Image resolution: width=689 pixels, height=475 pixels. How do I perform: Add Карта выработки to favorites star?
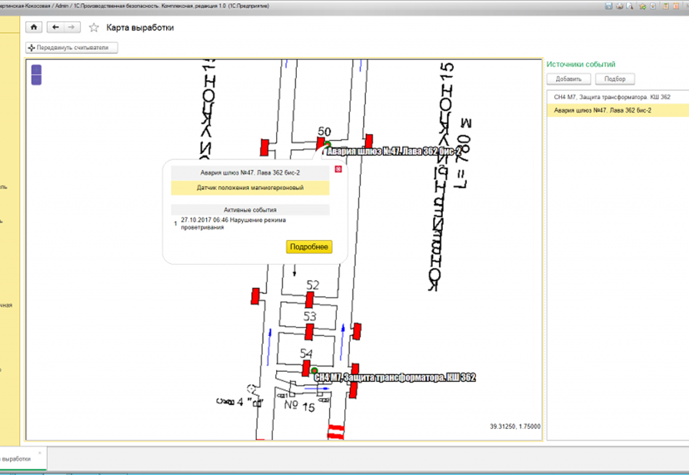pos(94,28)
